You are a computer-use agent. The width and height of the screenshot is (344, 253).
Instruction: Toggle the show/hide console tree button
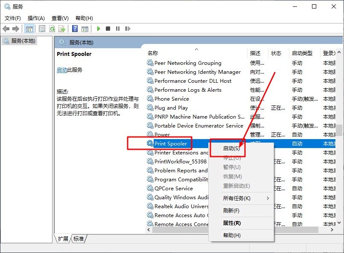tap(29, 29)
